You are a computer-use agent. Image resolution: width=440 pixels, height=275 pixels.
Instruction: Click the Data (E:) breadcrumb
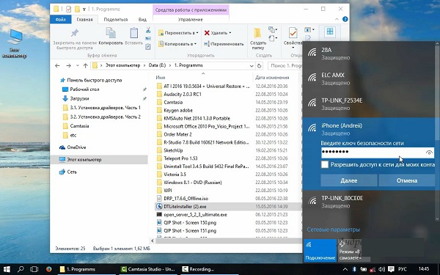[x=157, y=65]
